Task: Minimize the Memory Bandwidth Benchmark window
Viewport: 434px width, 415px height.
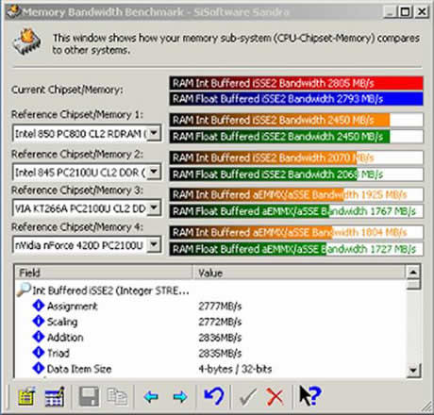Action: [x=391, y=12]
